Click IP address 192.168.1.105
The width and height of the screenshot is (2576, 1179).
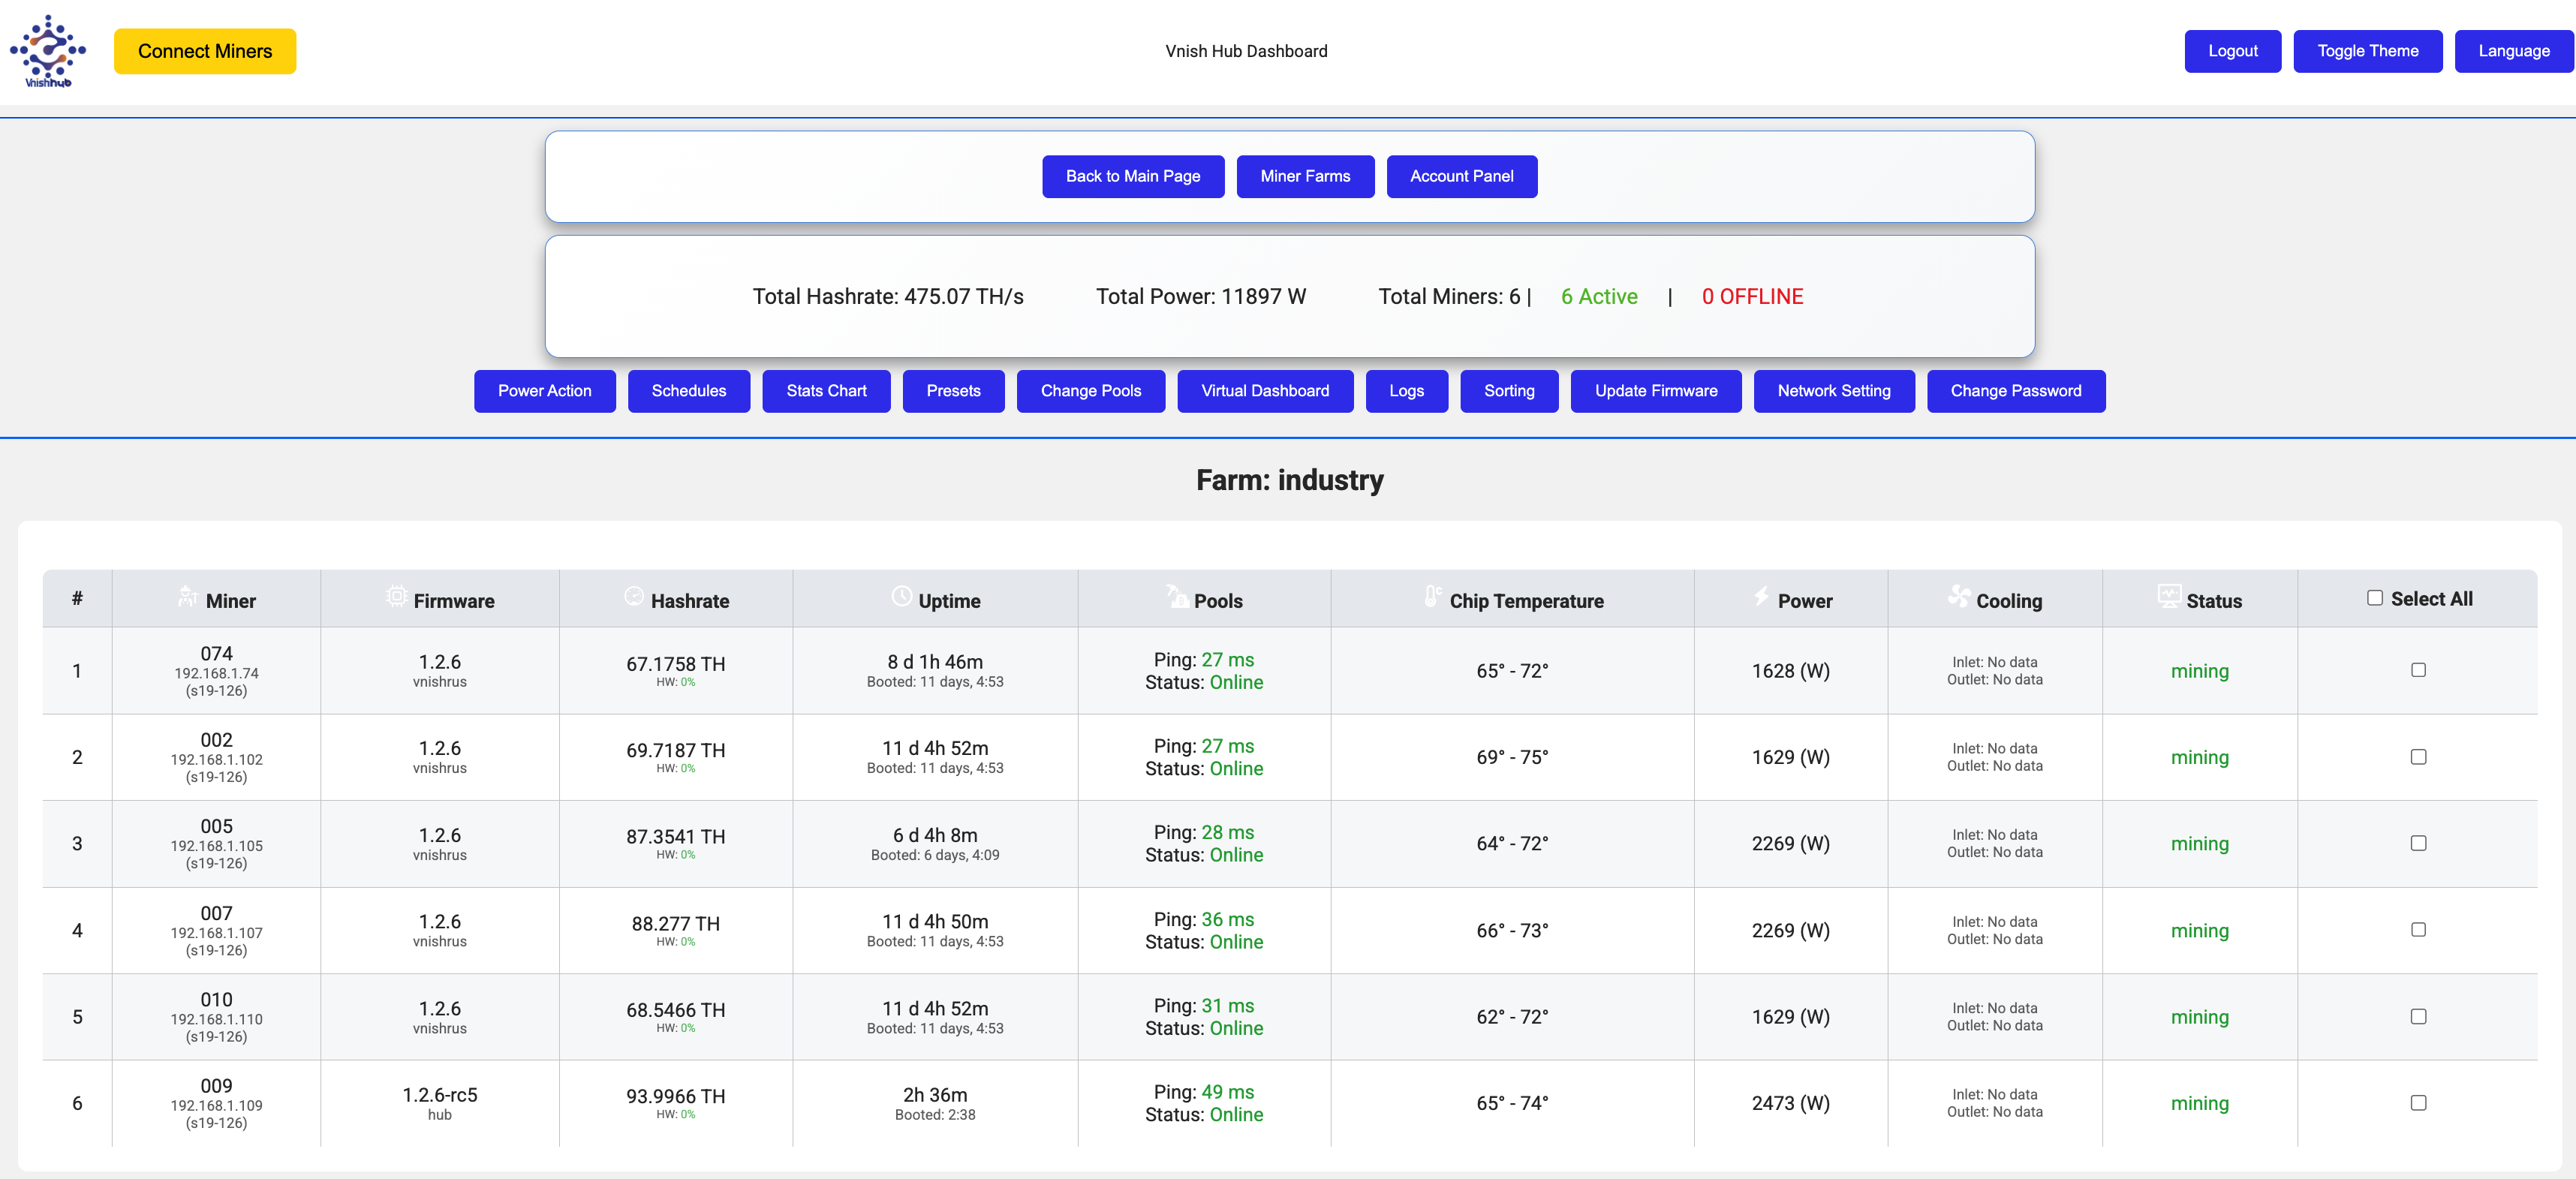click(216, 846)
